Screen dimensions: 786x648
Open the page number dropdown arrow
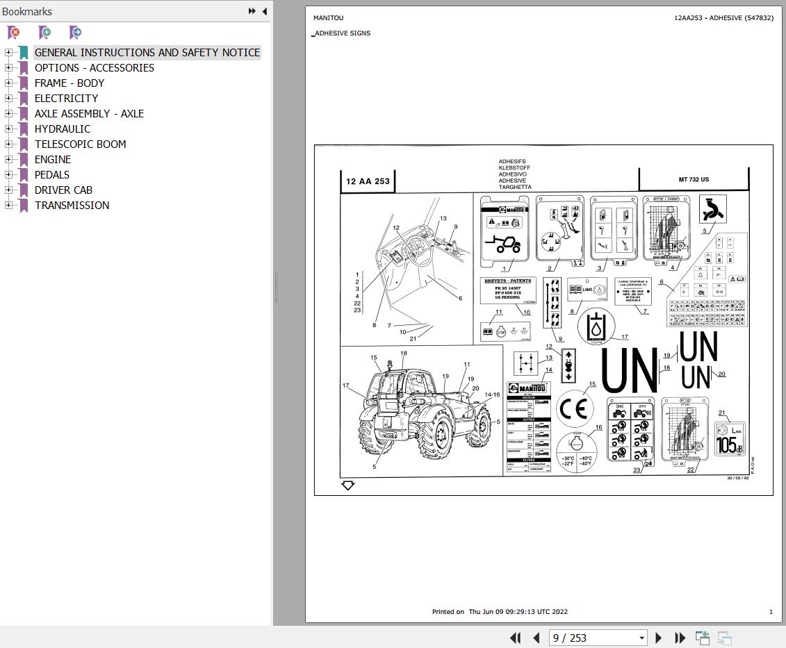[x=641, y=638]
